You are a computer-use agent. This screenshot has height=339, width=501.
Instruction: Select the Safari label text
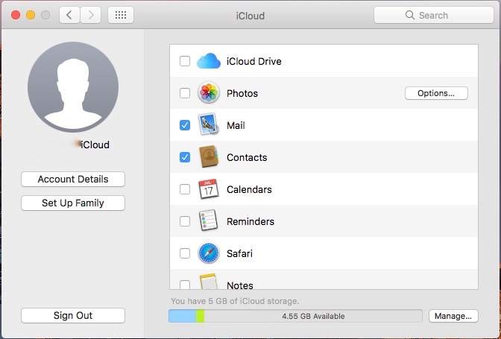click(x=239, y=253)
